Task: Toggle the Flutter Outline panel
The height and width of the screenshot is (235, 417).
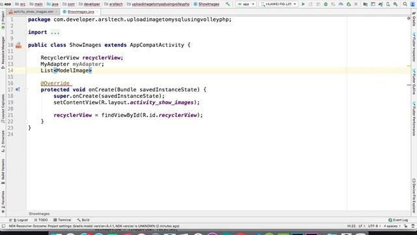Action: [x=414, y=82]
